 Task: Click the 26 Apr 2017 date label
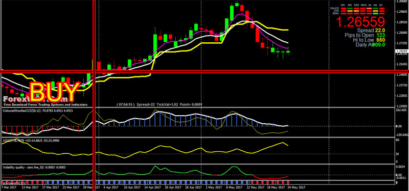point(194,187)
